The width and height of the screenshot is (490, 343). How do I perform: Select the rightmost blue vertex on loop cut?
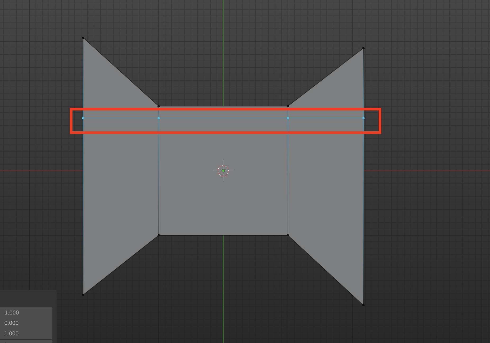[363, 118]
